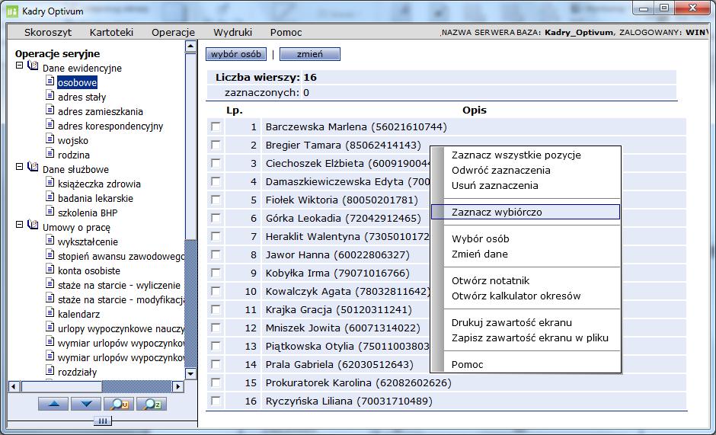Check the box for Bregier Tamara
This screenshot has height=435, width=716.
tap(216, 145)
